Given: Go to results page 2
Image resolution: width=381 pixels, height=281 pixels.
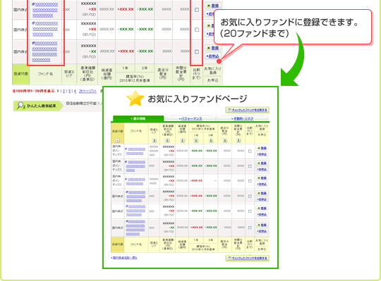Looking at the screenshot, I should (x=64, y=91).
